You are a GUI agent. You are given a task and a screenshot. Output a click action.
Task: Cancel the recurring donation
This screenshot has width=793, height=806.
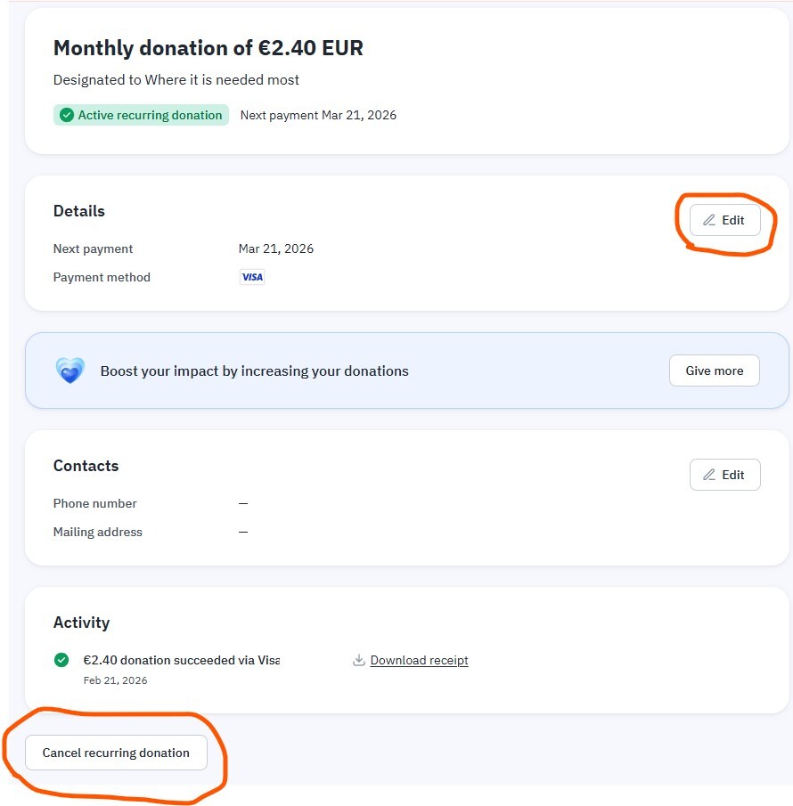(116, 753)
